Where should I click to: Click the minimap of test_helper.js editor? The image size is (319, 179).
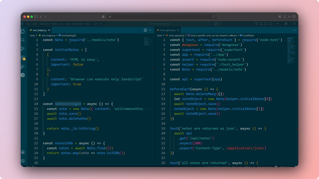148,42
